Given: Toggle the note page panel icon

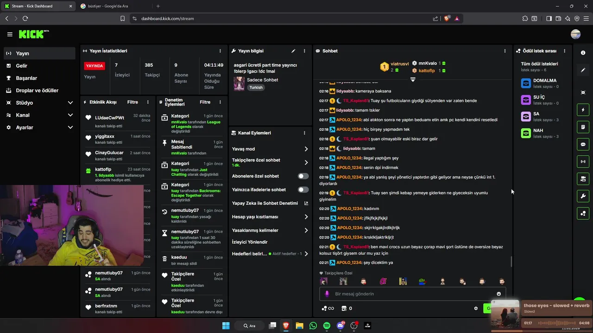Looking at the screenshot, I should click(583, 127).
